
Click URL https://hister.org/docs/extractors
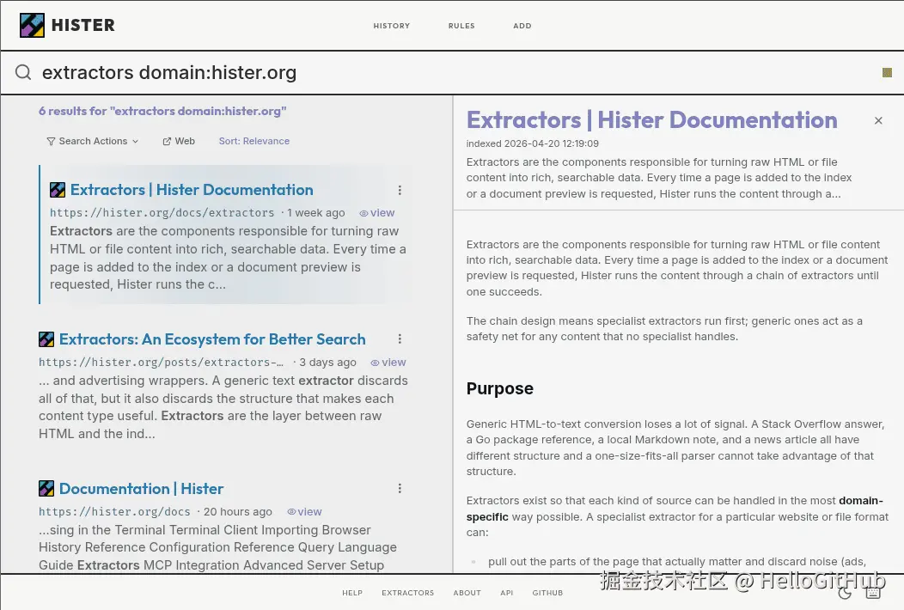162,213
